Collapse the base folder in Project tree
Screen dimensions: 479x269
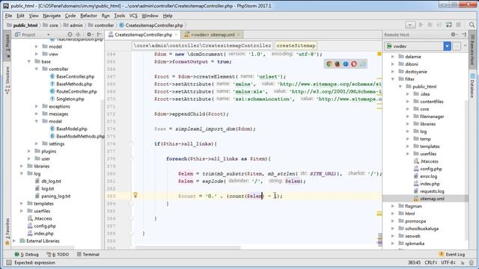[x=29, y=61]
